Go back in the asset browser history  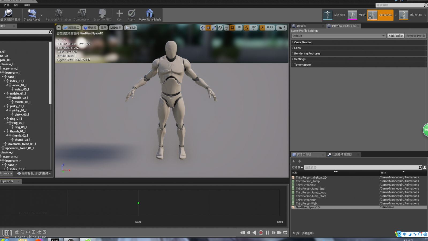[x=294, y=161]
